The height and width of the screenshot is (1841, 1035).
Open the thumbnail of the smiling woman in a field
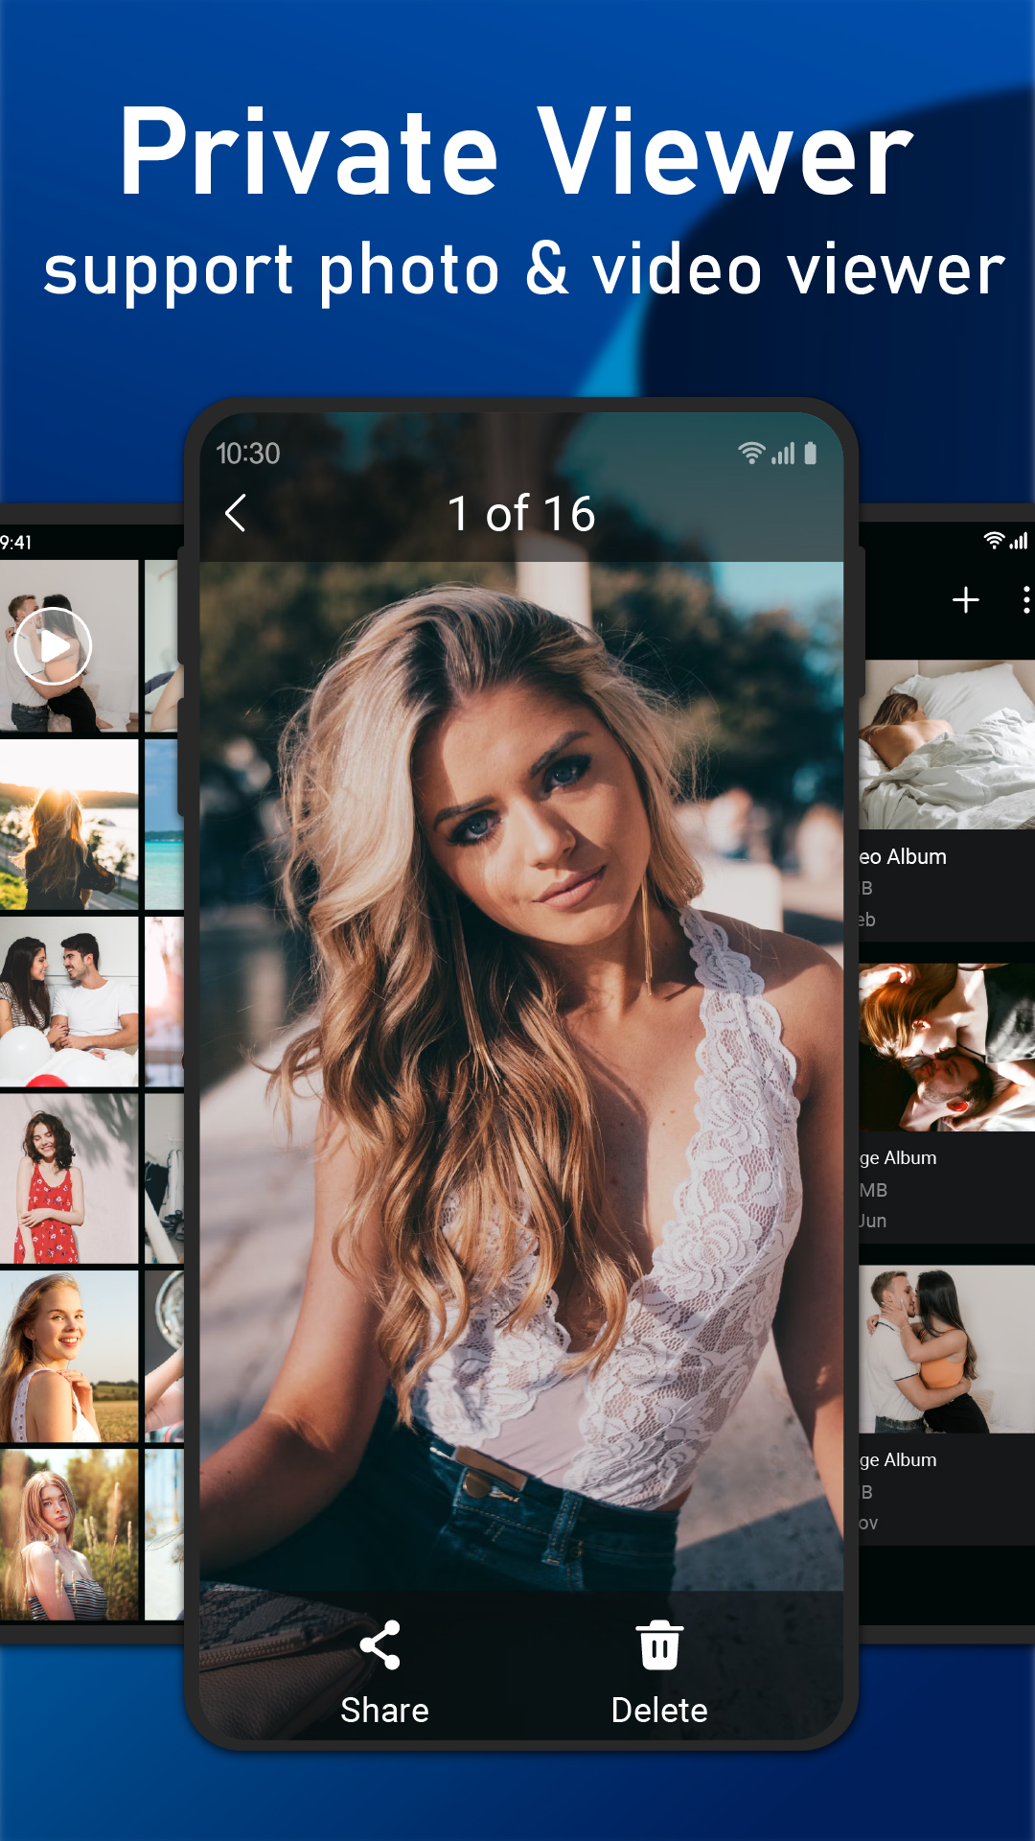(x=69, y=1357)
